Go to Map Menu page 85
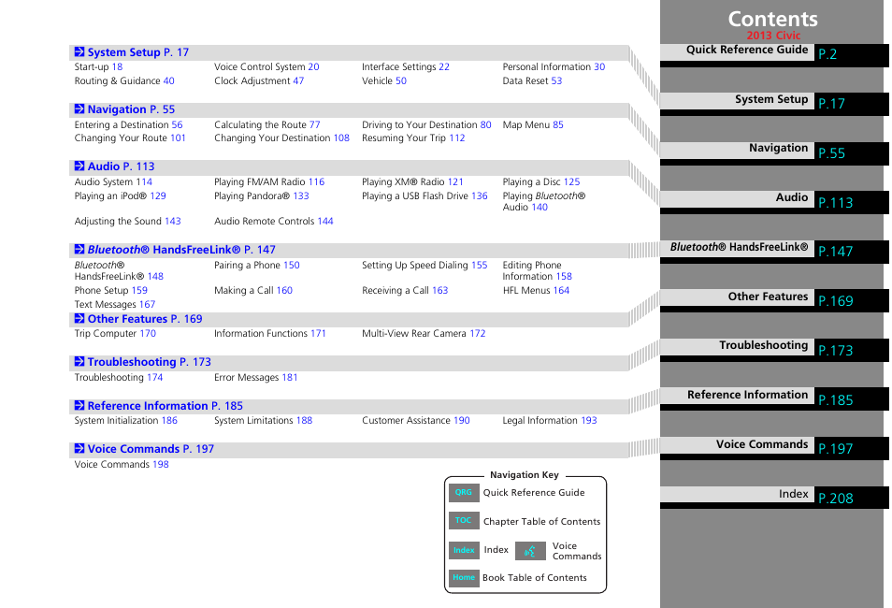This screenshot has width=892, height=608. pos(533,124)
